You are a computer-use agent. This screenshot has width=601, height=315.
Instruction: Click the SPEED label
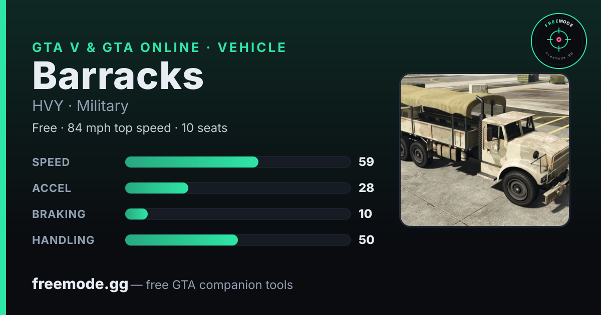pos(51,162)
